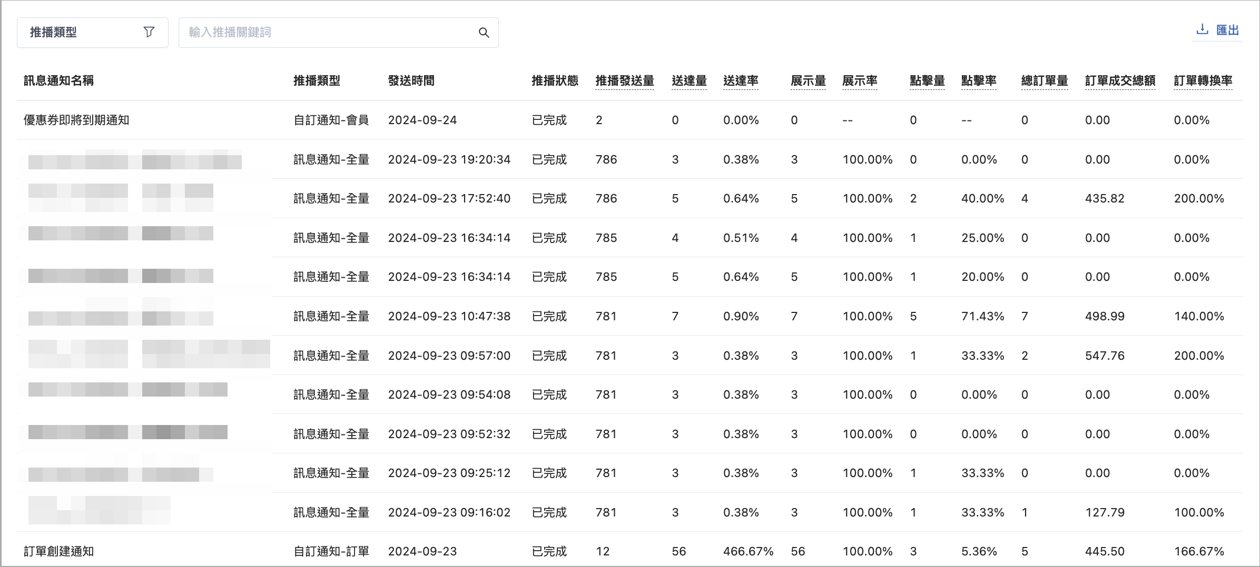Click the download export icon
Image resolution: width=1260 pixels, height=567 pixels.
(x=1202, y=29)
